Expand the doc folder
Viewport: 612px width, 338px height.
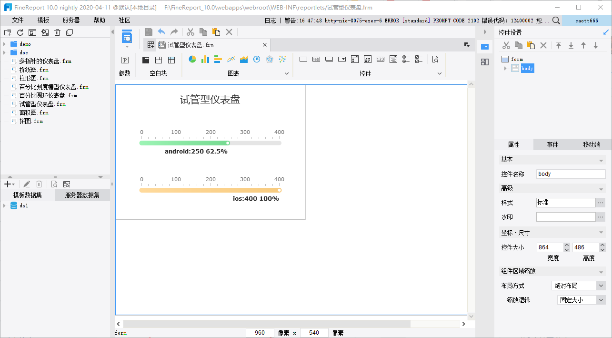click(4, 52)
